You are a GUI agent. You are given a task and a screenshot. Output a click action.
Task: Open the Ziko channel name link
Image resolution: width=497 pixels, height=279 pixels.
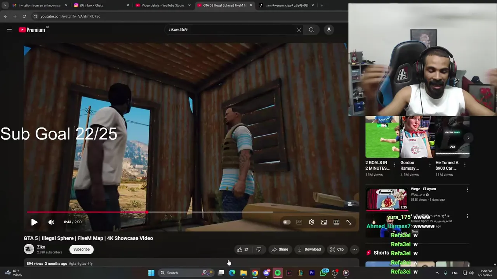[41, 247]
